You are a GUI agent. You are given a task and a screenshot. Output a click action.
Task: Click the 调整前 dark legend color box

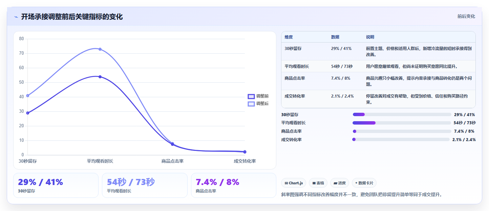(251, 97)
